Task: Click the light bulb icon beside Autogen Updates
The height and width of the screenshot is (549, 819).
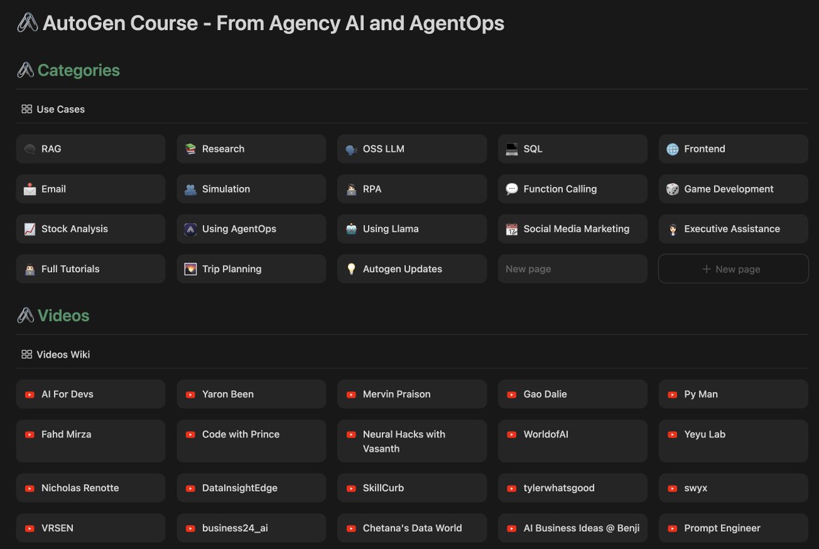Action: tap(351, 269)
